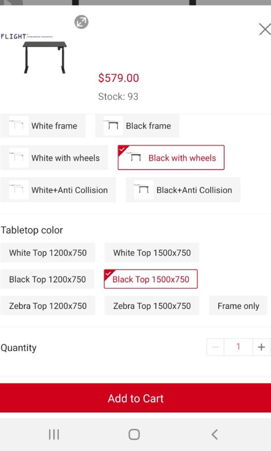Decrease quantity with the minus icon

point(215,347)
